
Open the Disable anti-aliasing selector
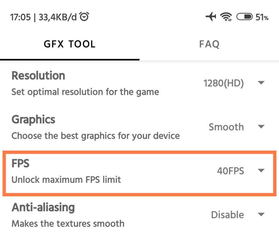pos(227,215)
